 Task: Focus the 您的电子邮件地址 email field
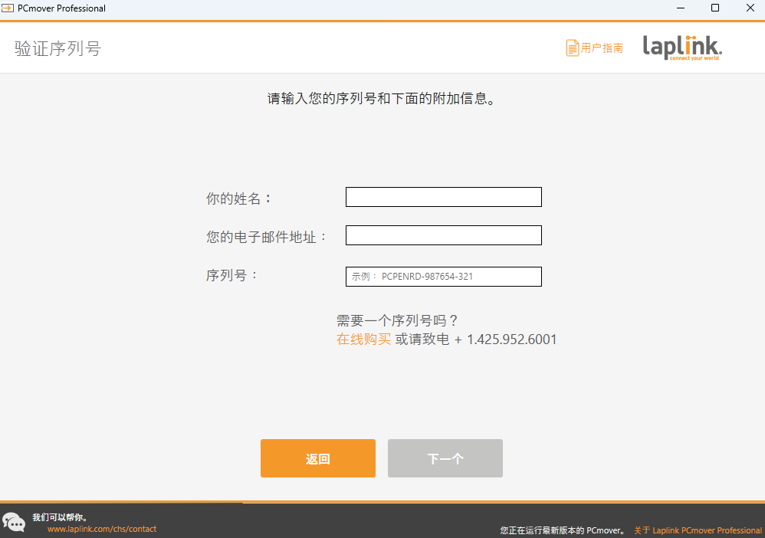[x=444, y=235]
